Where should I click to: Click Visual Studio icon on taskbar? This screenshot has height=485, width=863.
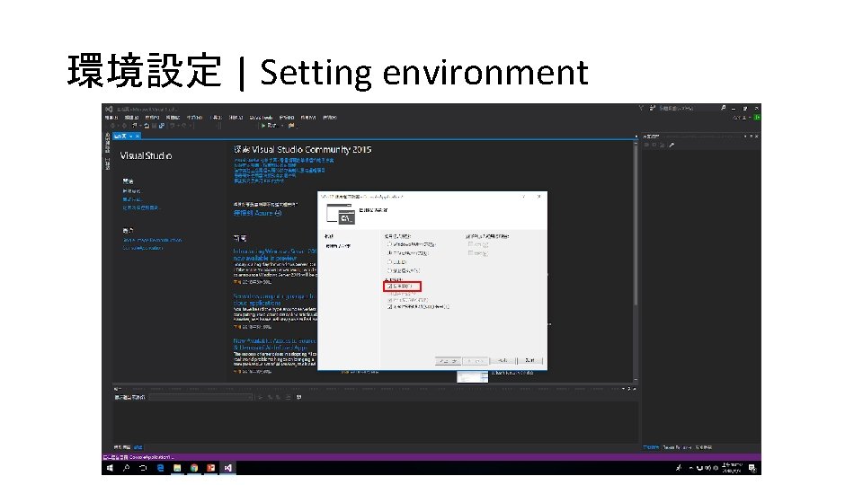pos(227,468)
